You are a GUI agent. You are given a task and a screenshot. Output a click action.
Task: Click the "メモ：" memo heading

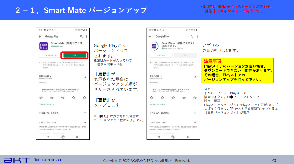pyautogui.click(x=209, y=89)
